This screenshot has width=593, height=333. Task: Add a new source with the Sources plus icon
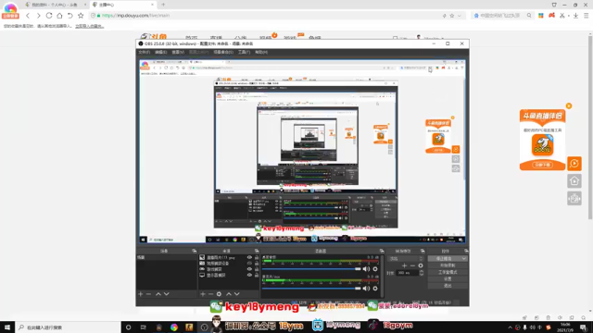[x=203, y=294]
